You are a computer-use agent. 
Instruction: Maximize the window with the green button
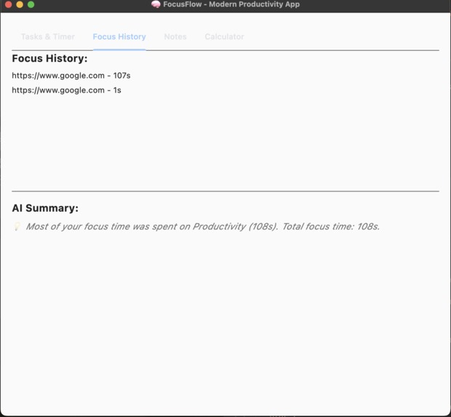pyautogui.click(x=31, y=4)
